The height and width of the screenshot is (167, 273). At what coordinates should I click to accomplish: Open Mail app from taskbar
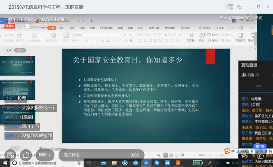[103, 163]
